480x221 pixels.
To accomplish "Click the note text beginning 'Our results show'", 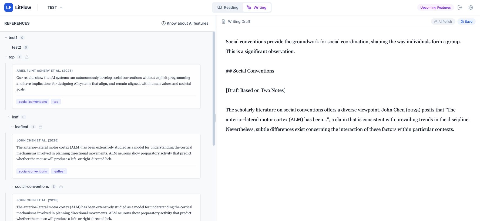I will pos(104,84).
